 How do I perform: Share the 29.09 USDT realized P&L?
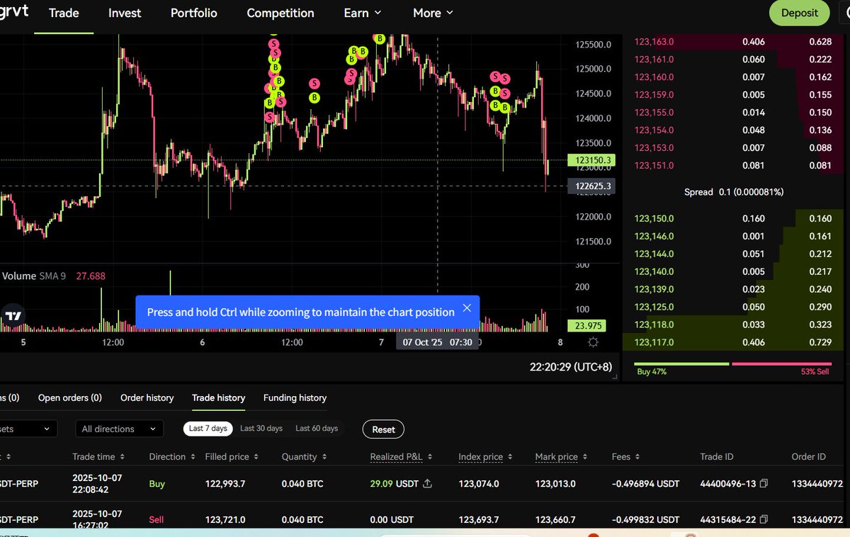click(427, 484)
